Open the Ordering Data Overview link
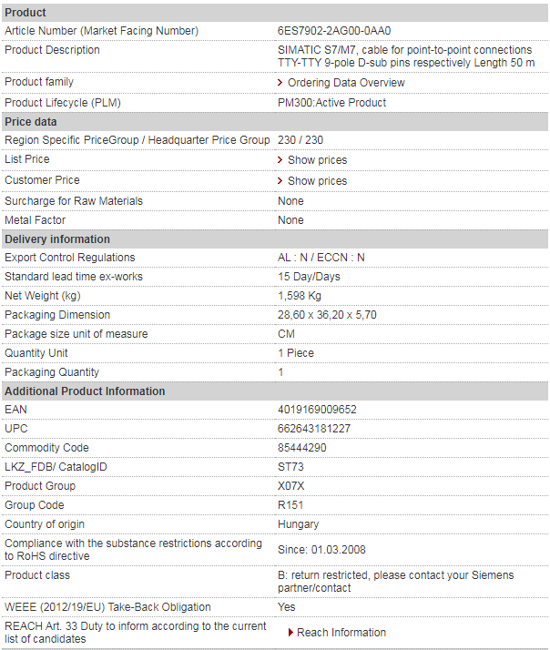Image resolution: width=550 pixels, height=650 pixels. pos(346,83)
